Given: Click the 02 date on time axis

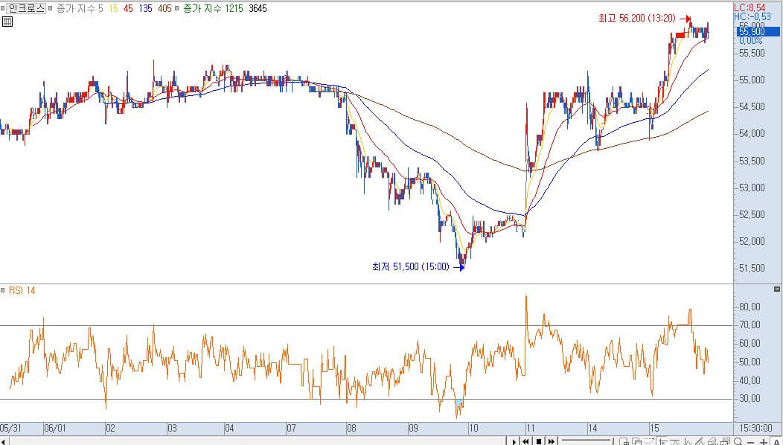Looking at the screenshot, I should 110,429.
